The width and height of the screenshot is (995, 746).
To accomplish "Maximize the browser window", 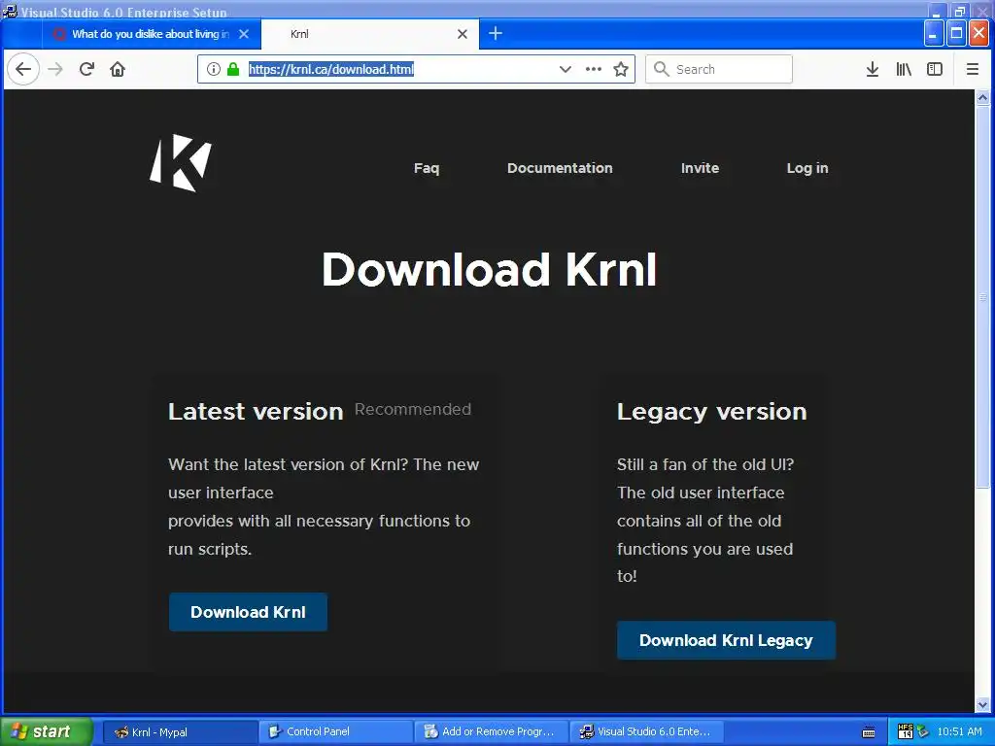I will tap(956, 34).
